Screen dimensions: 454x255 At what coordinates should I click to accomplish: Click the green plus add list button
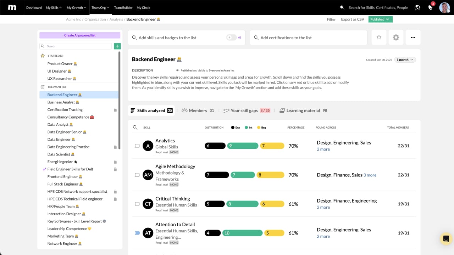tap(117, 46)
